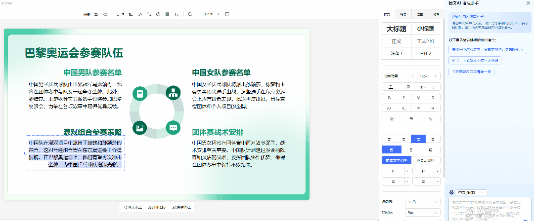Justify text alignment
Screen dimensions: 534x221
pyautogui.click(x=433, y=139)
